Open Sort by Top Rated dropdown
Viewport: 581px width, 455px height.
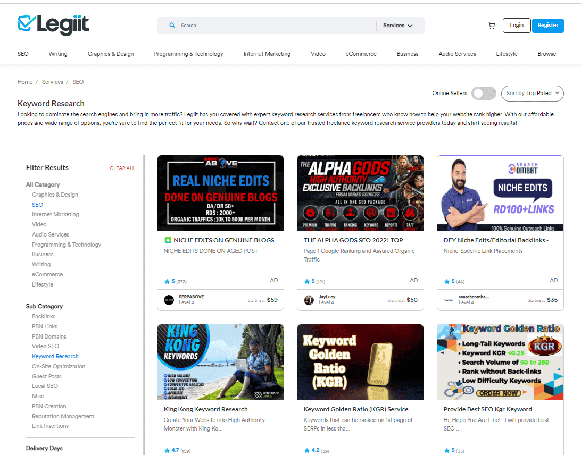532,94
